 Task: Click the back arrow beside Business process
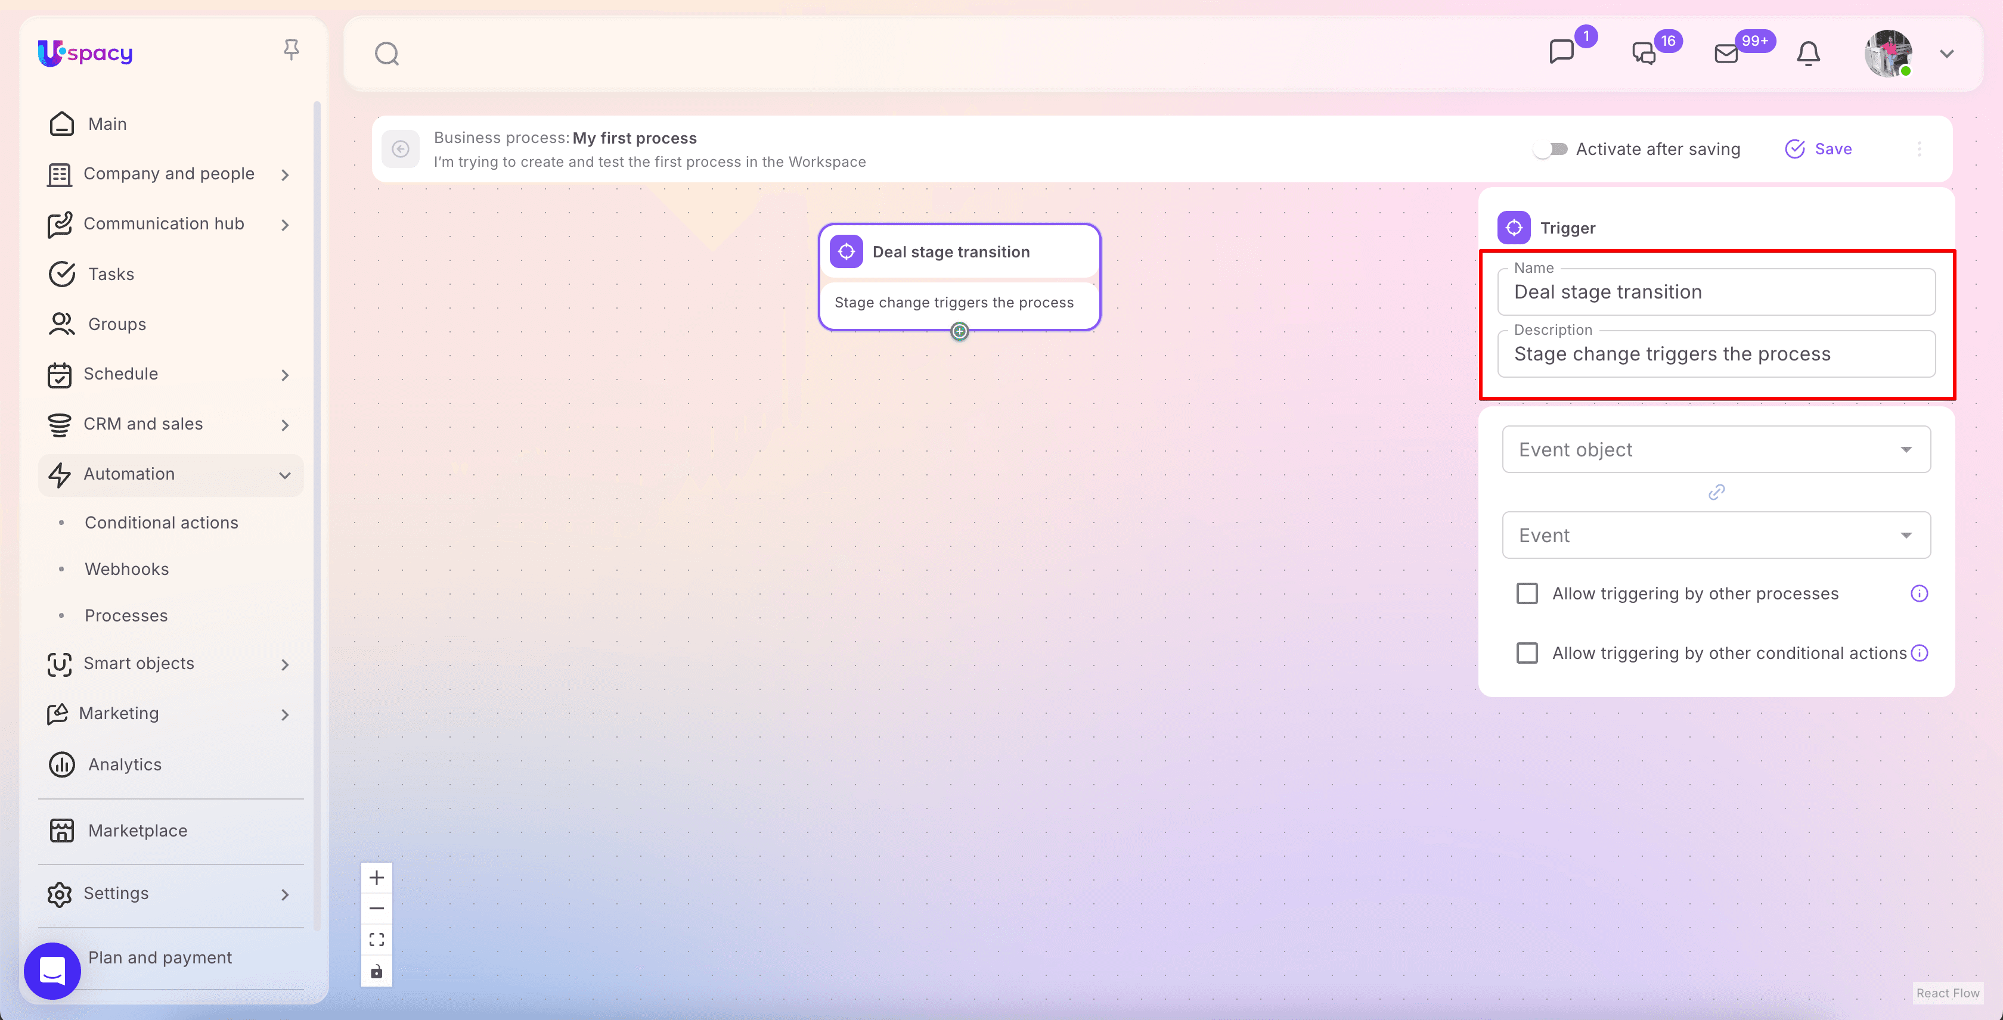point(401,149)
